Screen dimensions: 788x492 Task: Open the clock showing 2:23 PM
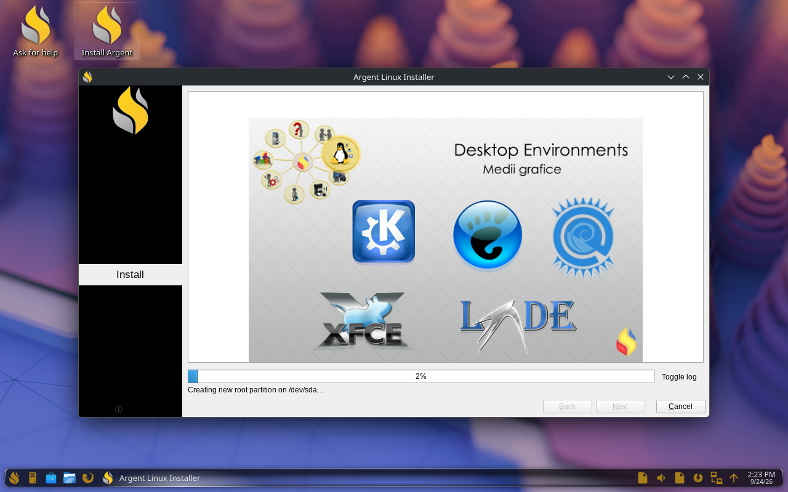(x=762, y=478)
